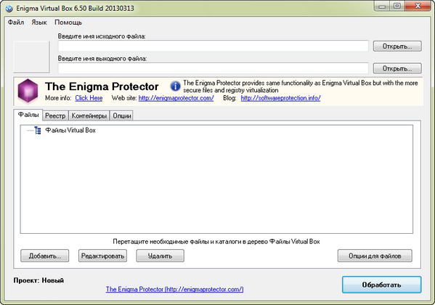Click the Enigma Virtual Box title bar icon
Viewport: 435px width, 305px height.
pos(9,8)
